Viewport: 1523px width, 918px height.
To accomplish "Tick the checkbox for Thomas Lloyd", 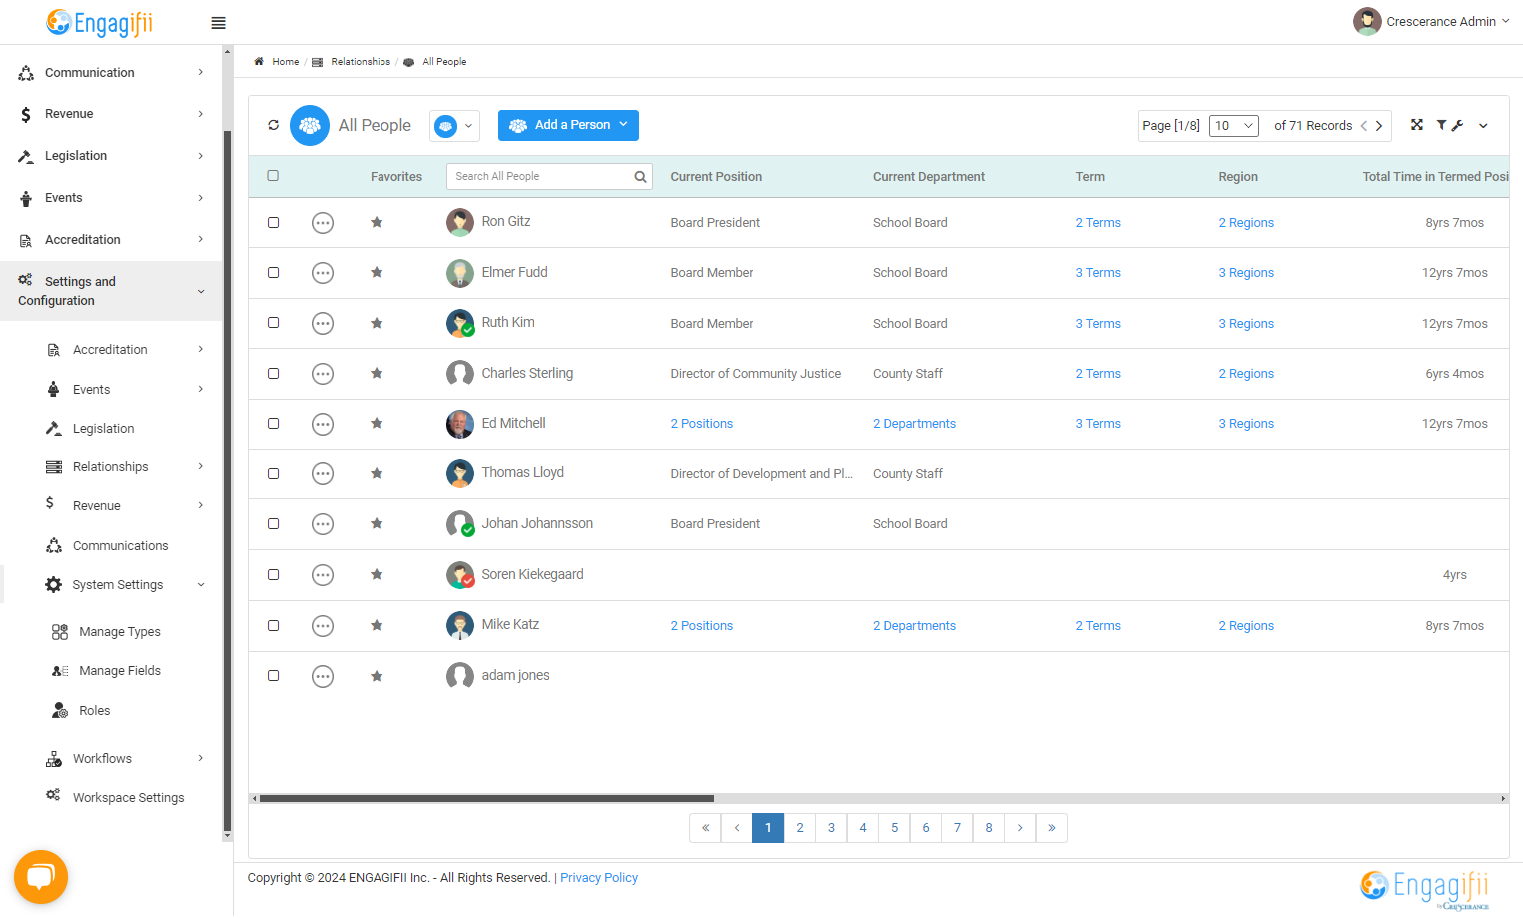I will pyautogui.click(x=273, y=473).
